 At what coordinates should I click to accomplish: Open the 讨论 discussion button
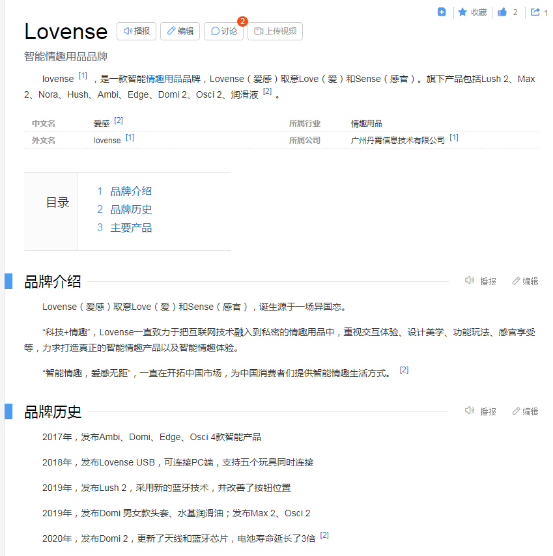[223, 31]
